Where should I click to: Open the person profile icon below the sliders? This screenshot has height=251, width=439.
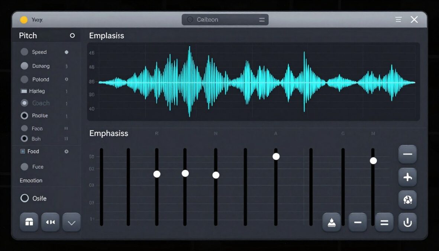pos(332,222)
